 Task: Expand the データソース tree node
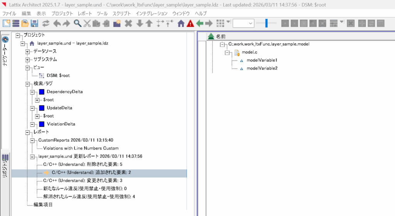tap(27, 51)
